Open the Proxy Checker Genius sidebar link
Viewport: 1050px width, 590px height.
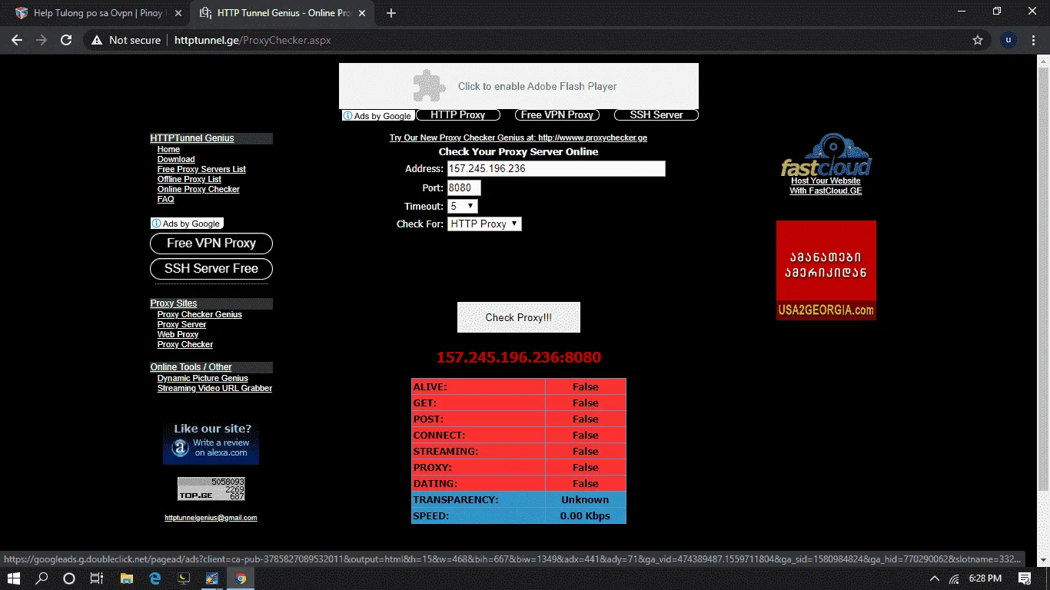coord(200,314)
